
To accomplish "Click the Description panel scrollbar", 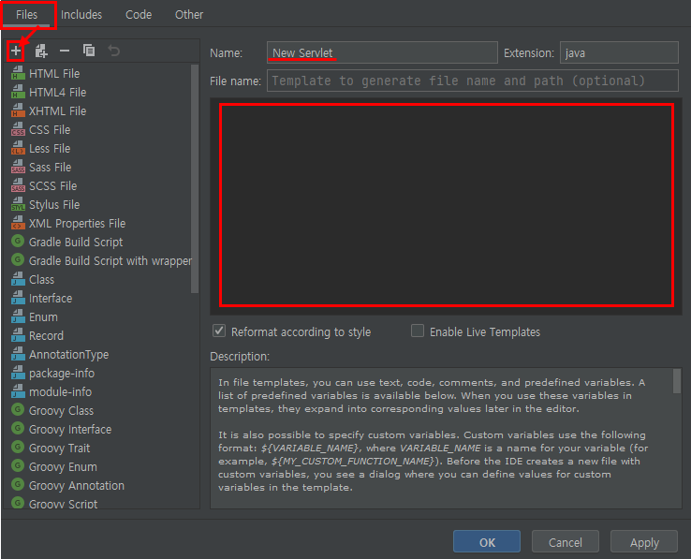I will [677, 380].
